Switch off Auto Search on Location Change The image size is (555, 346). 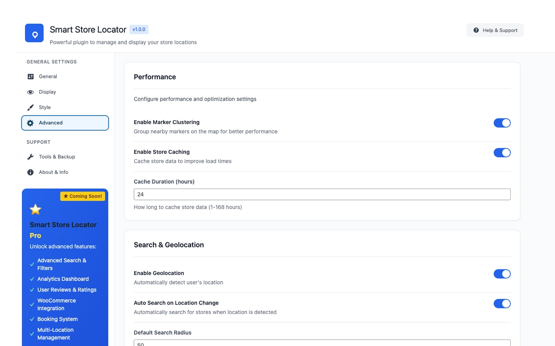(x=502, y=304)
